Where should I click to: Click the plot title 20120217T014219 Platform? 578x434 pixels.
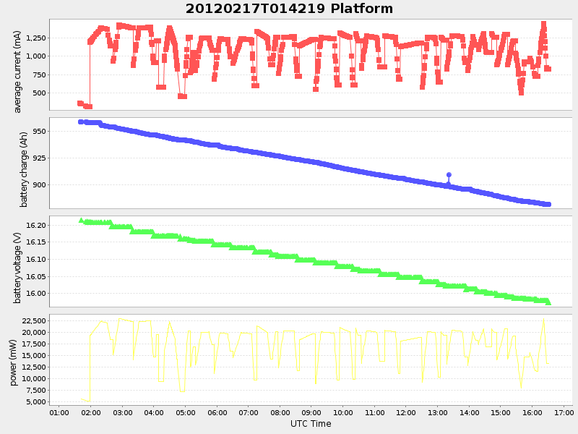click(288, 9)
